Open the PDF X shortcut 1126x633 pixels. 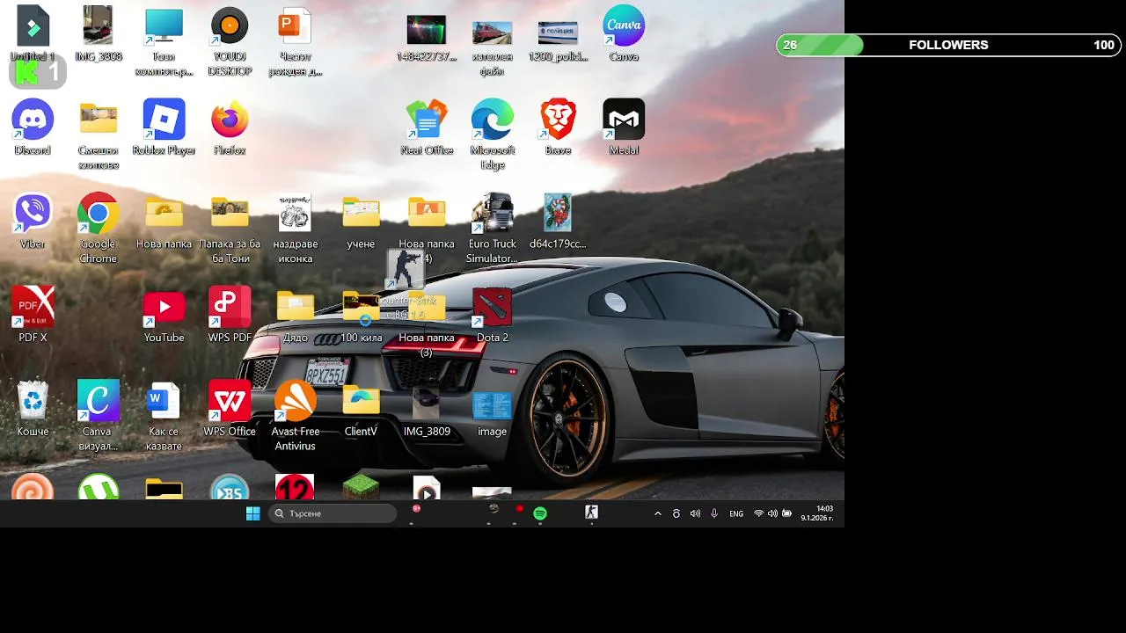point(33,308)
